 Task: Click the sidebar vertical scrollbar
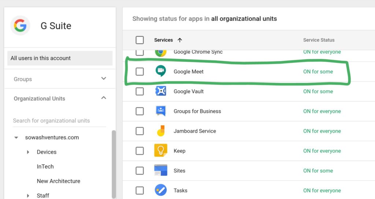click(114, 164)
